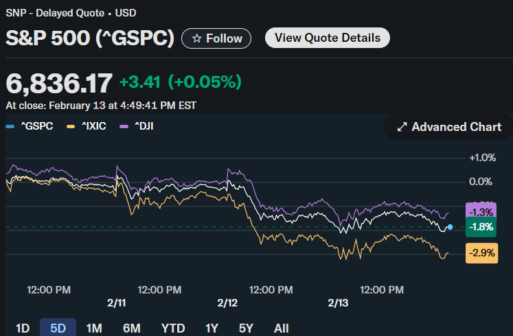Click the S&P 500 (^GSPC) title
This screenshot has width=513, height=336.
point(90,38)
